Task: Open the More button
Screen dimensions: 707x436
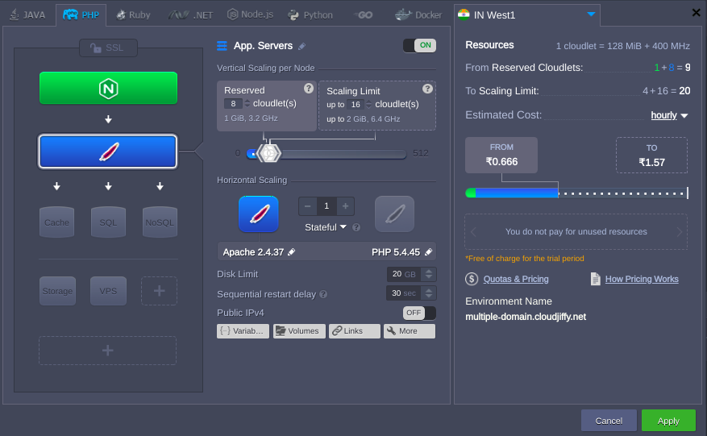Action: 410,331
